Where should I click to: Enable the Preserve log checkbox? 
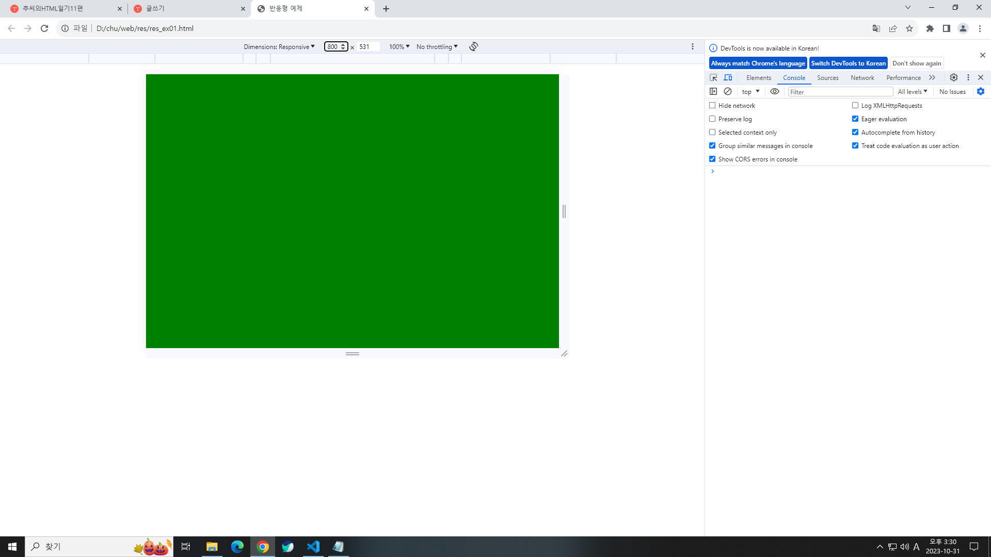[x=712, y=119]
